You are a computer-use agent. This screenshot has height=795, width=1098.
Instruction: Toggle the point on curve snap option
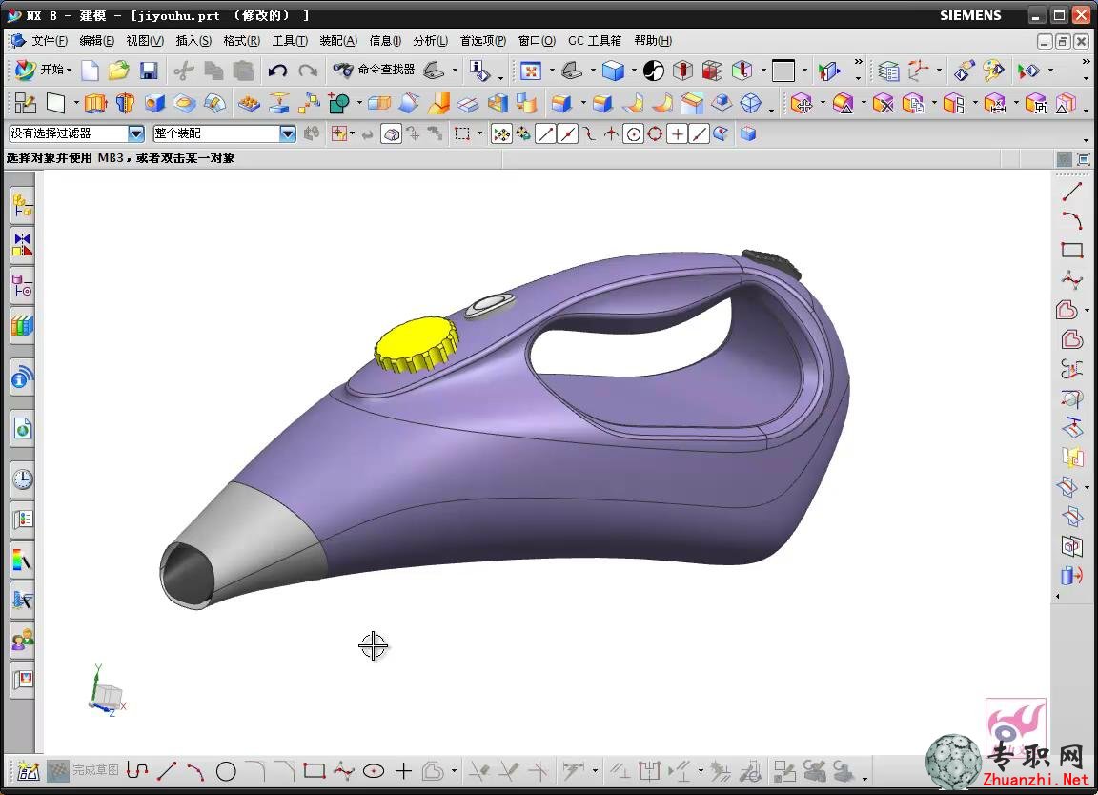(699, 133)
